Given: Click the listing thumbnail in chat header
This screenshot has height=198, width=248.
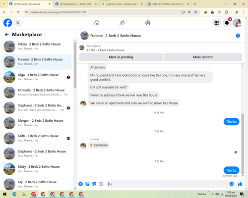Looking at the screenshot, I should coord(84,36).
